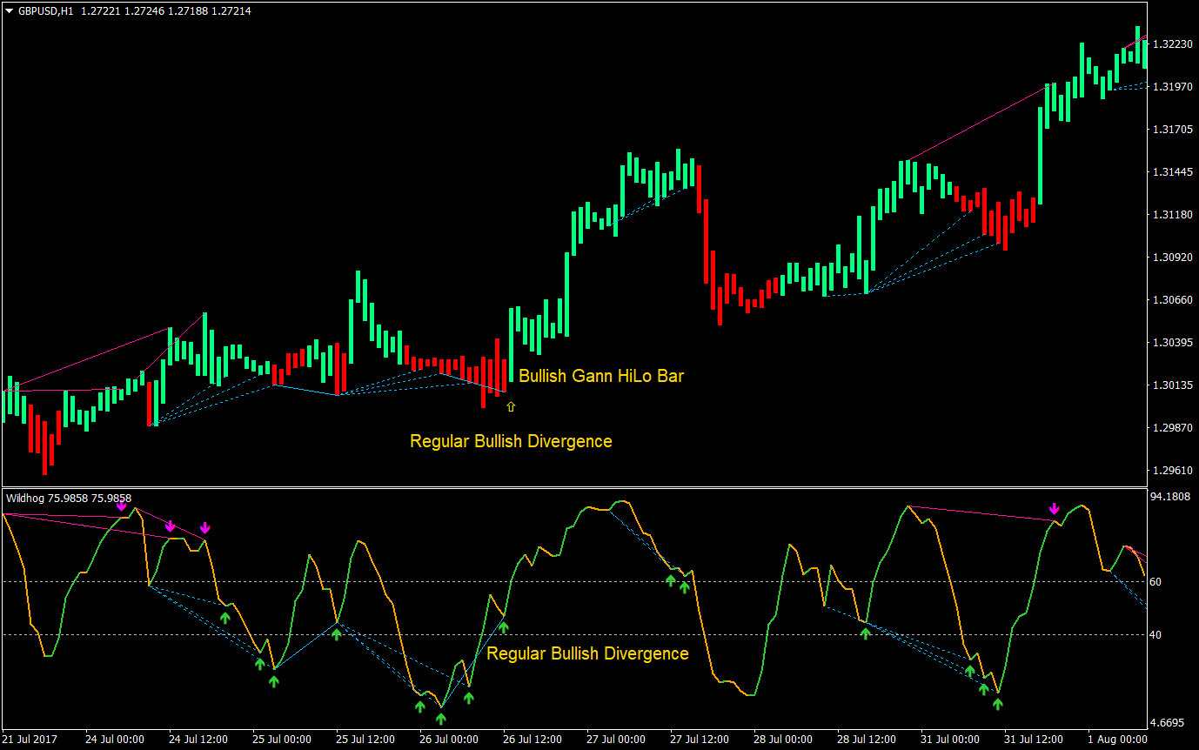Screen dimensions: 1199x750
Task: Click the green up-arrow near 26 Jul 00:00
Action: pyautogui.click(x=442, y=716)
